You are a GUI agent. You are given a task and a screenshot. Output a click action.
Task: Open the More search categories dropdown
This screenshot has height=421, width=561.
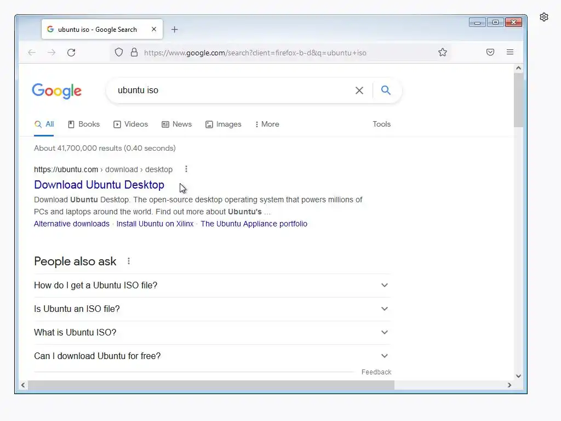(x=267, y=124)
